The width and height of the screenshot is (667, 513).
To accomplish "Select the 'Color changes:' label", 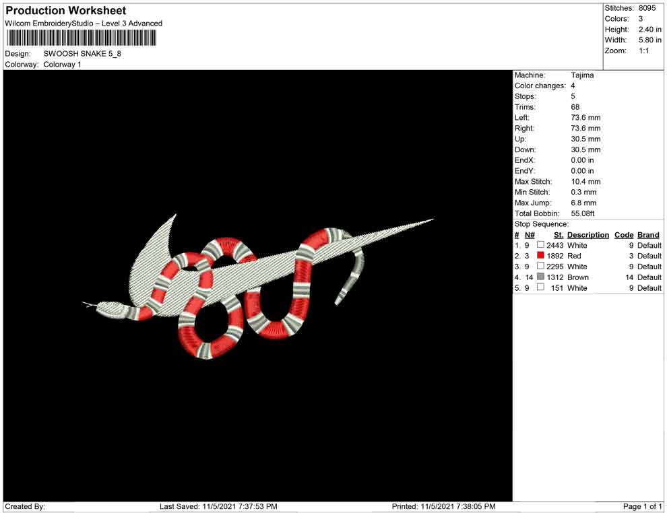I will click(540, 85).
